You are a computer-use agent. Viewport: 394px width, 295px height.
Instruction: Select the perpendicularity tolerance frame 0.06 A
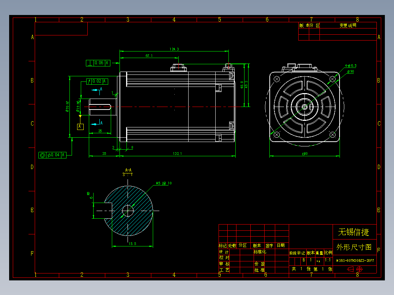click(97, 63)
